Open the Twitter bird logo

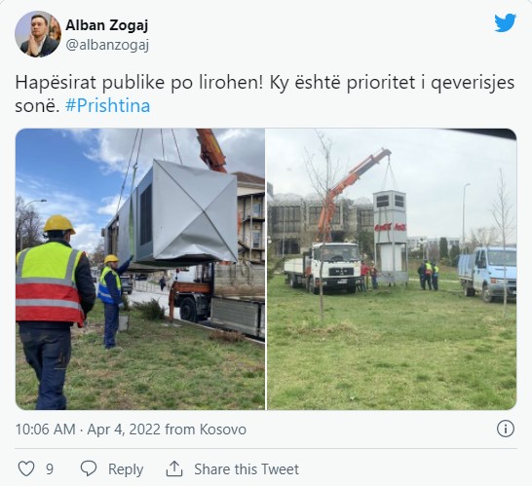pos(505,22)
